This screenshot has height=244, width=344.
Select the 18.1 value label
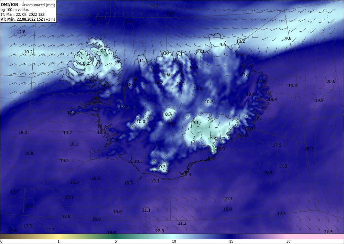74,144
